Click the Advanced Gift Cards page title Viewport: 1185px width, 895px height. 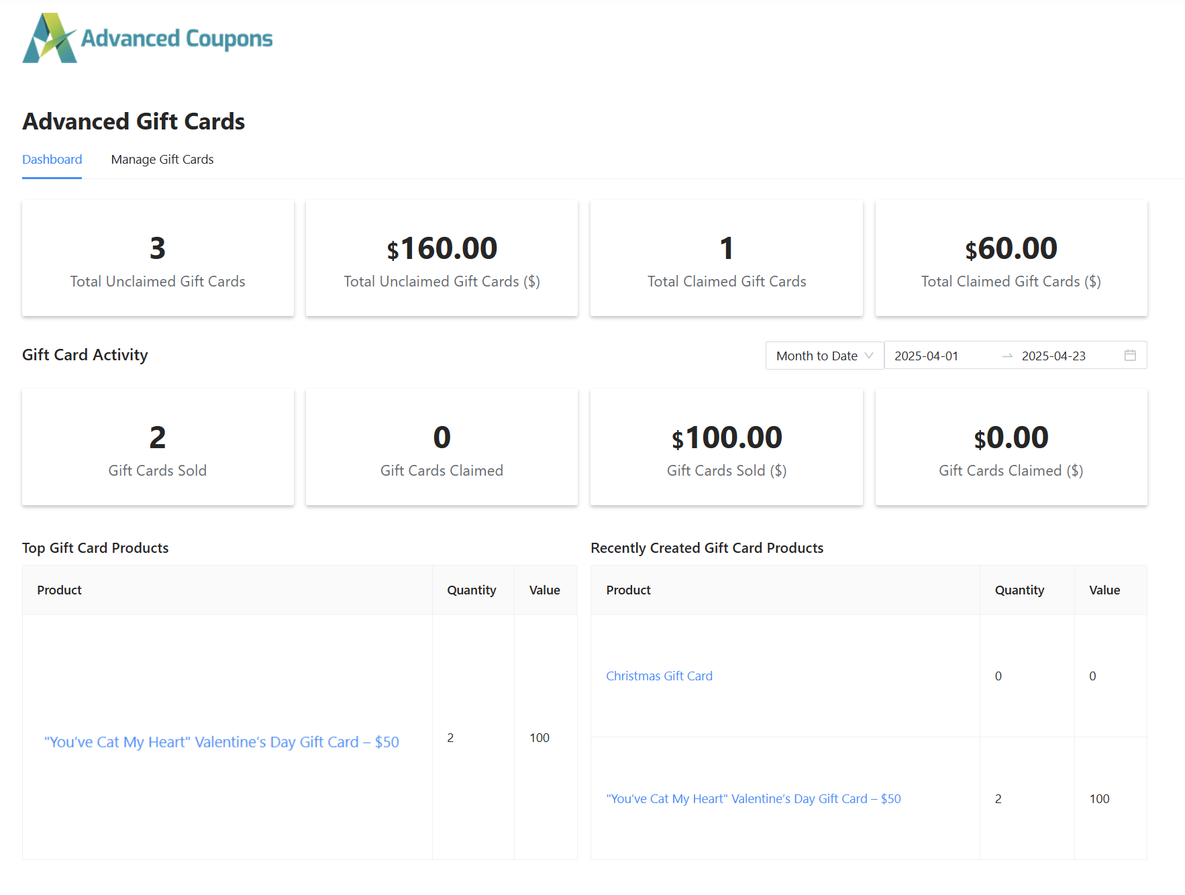pos(134,121)
